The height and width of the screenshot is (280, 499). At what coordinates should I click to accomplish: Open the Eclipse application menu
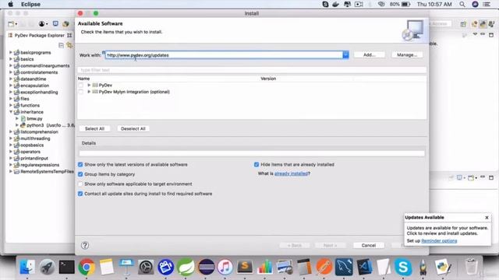(30, 4)
